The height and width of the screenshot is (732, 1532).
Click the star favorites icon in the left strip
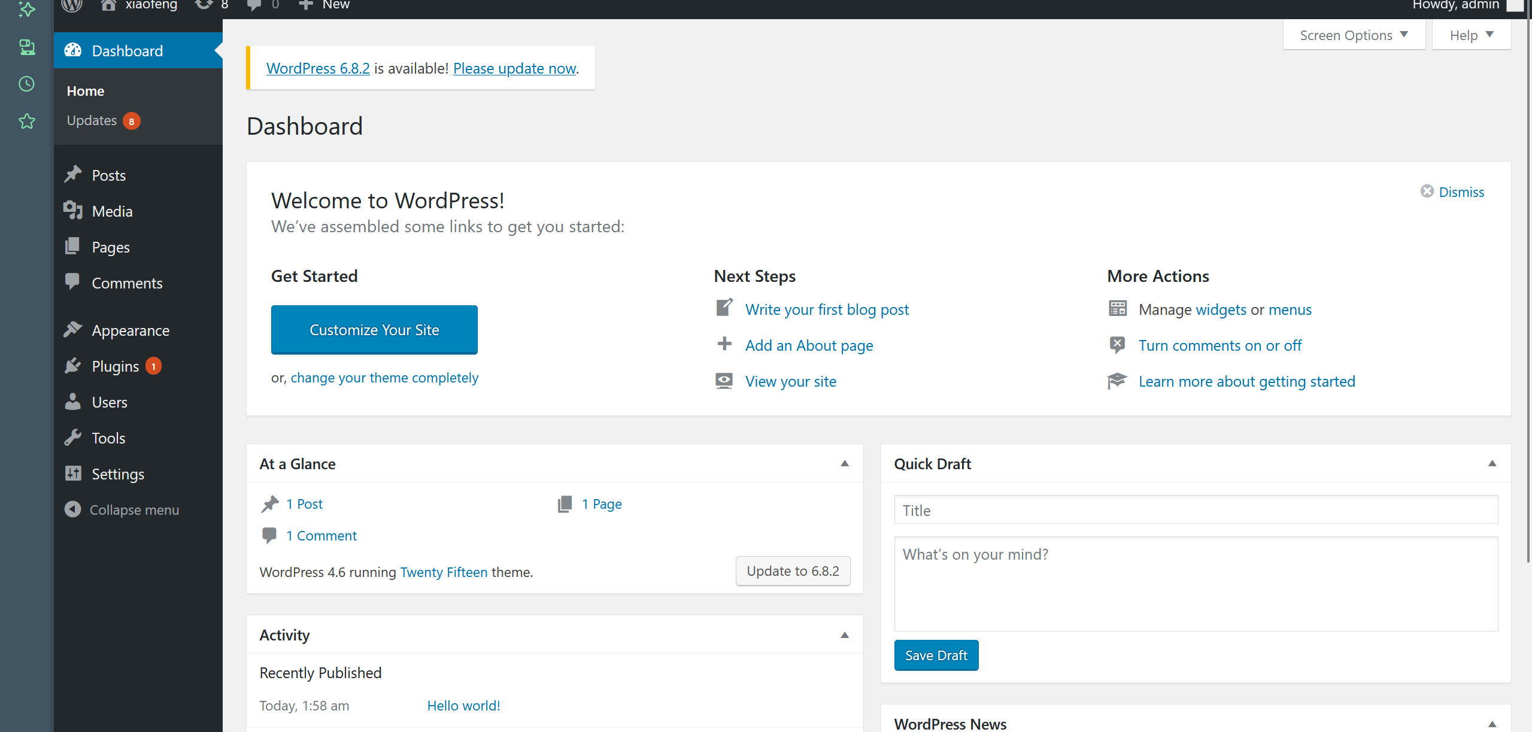point(27,121)
